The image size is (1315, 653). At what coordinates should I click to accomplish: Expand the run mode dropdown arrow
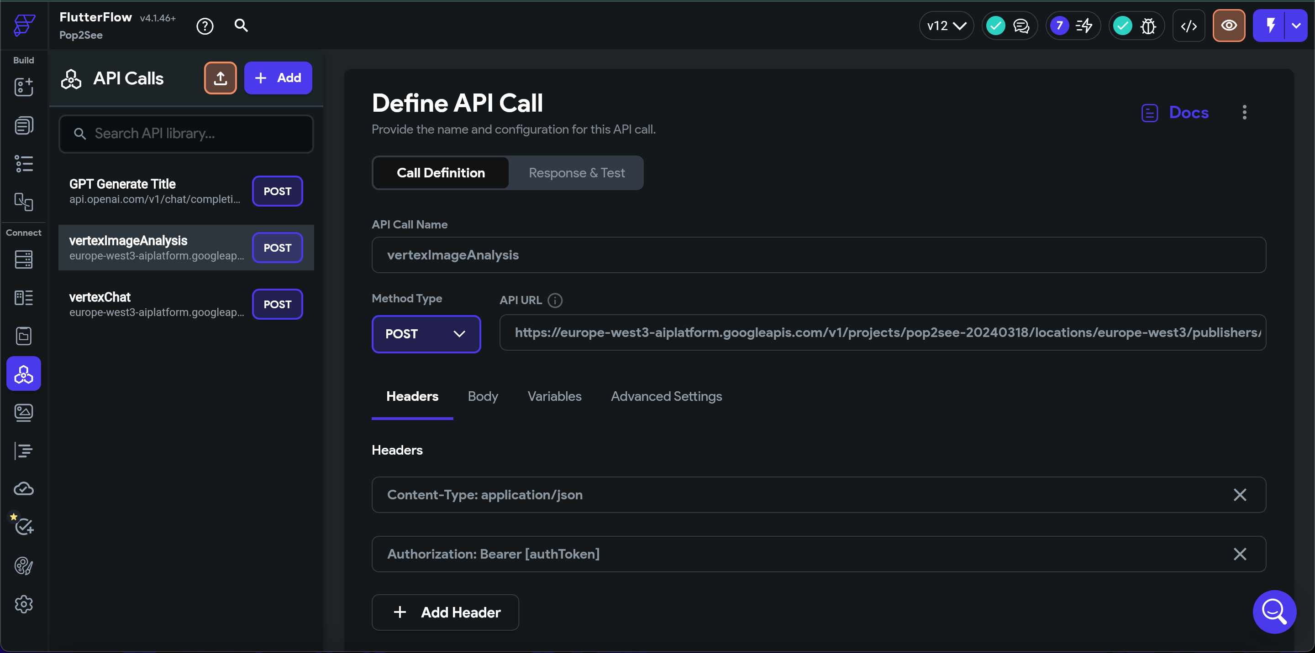point(1296,26)
